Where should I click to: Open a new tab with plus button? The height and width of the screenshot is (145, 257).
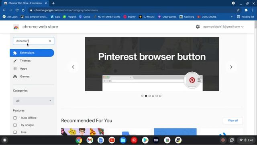coord(53,3)
